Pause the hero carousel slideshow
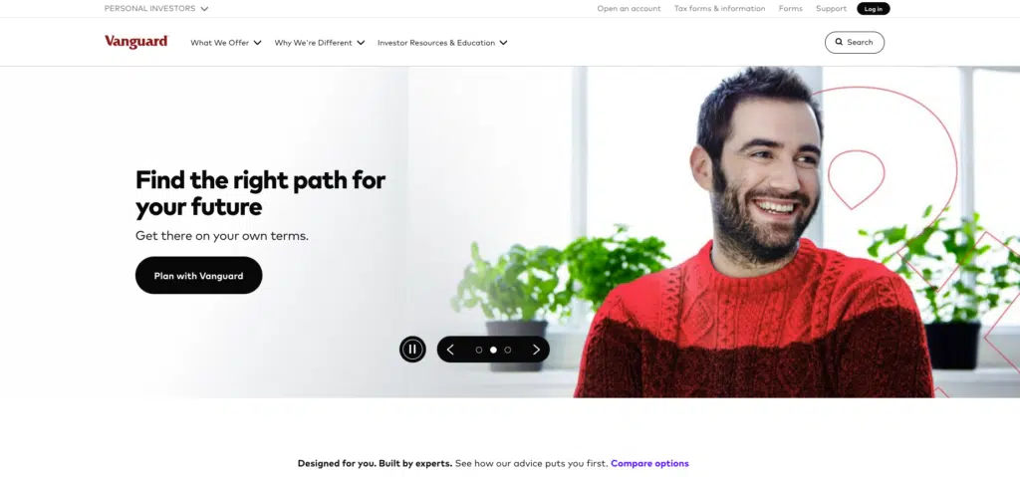The image size is (1020, 477). (412, 350)
